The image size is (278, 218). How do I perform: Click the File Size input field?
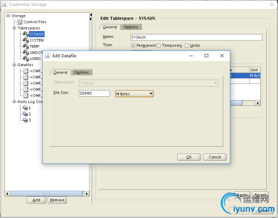(95, 93)
